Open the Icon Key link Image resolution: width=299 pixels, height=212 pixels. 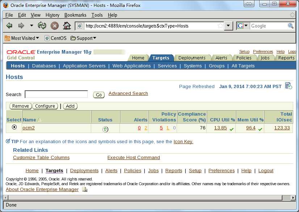tap(183, 142)
